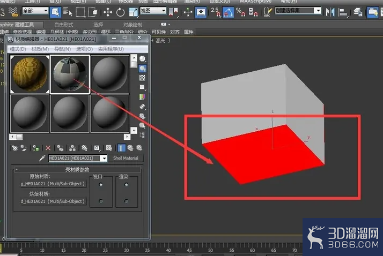This screenshot has width=383, height=256.
Task: Click the Align tool icon
Action: (x=343, y=12)
